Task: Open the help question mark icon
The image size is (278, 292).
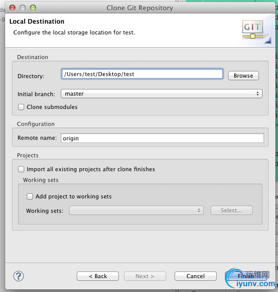Action: [x=19, y=276]
